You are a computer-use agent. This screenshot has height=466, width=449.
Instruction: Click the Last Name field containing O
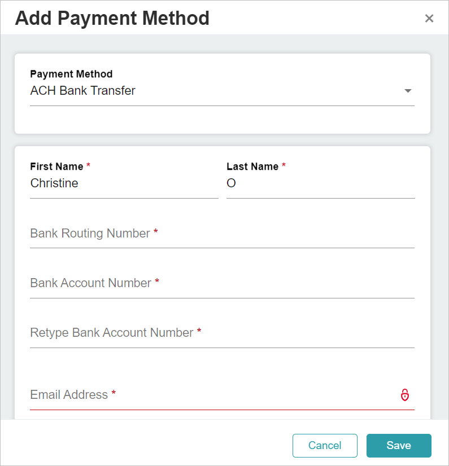(320, 183)
